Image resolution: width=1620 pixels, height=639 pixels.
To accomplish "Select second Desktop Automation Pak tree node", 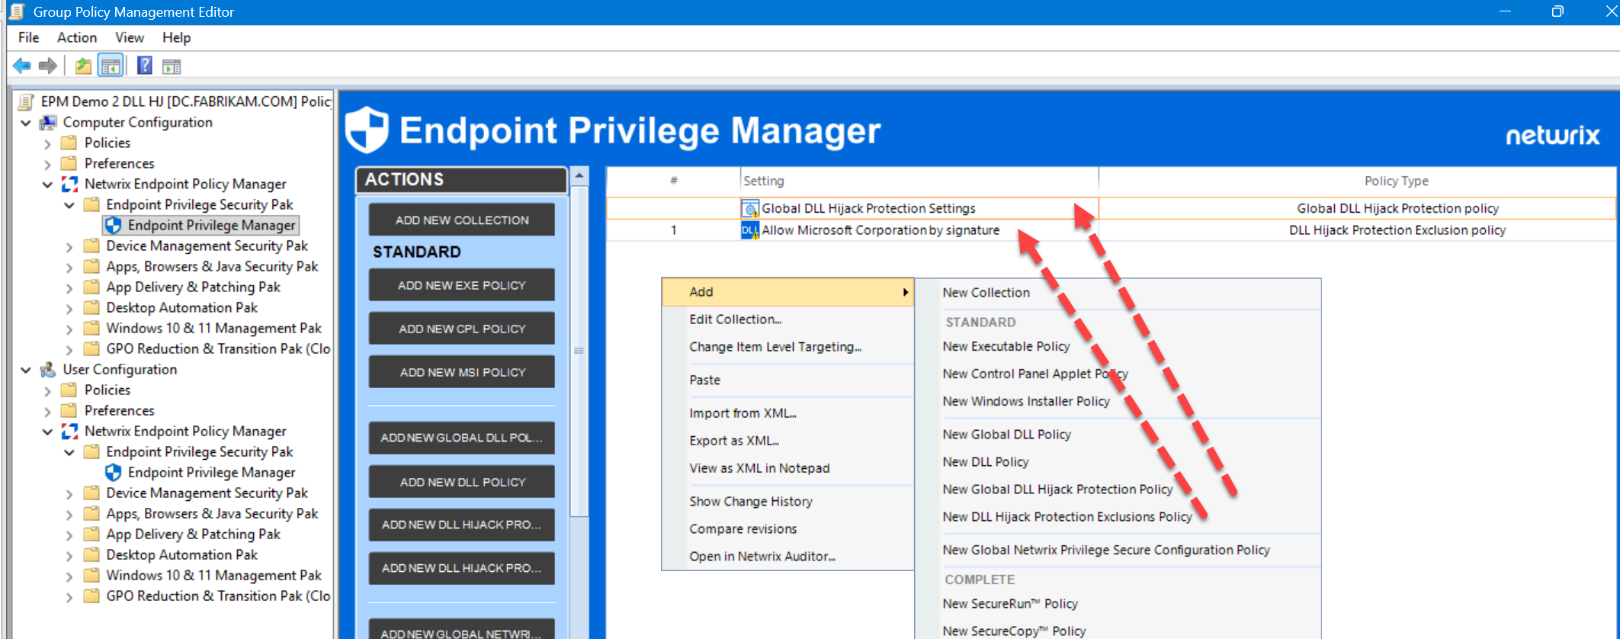I will point(181,554).
